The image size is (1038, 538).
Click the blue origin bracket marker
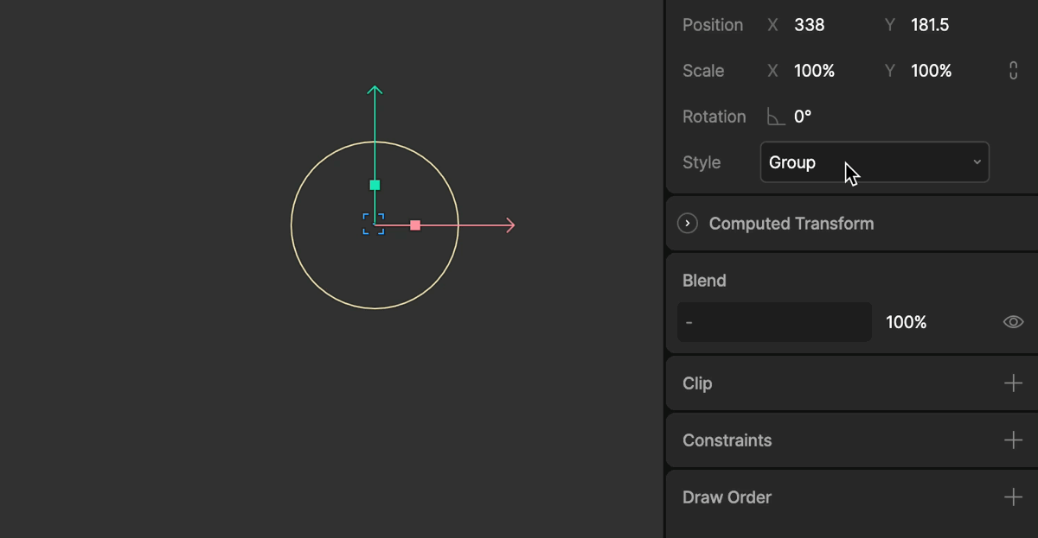coord(374,224)
